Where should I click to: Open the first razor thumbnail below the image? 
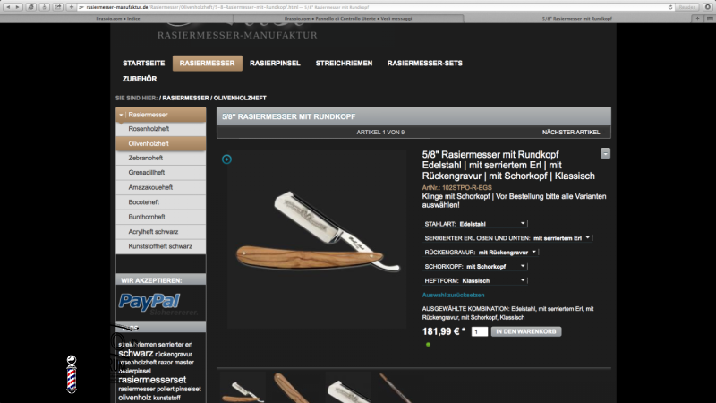[243, 388]
